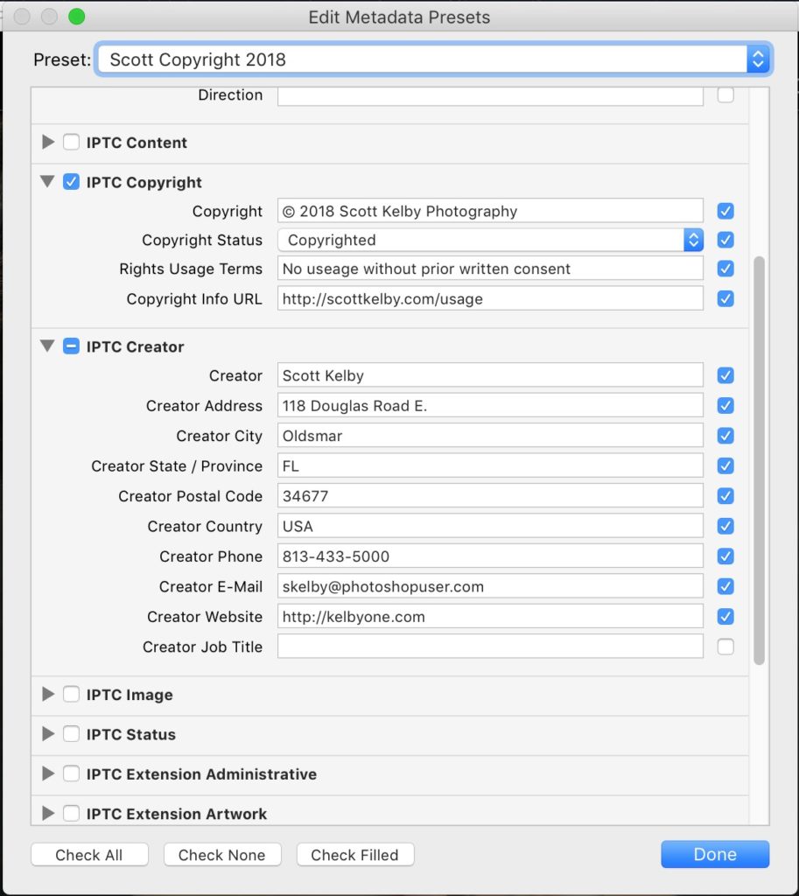The image size is (799, 896).
Task: Enable the Direction field checkbox
Action: tap(725, 94)
